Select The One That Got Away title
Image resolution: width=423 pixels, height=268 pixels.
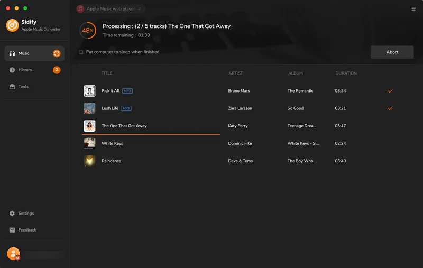[x=124, y=126]
